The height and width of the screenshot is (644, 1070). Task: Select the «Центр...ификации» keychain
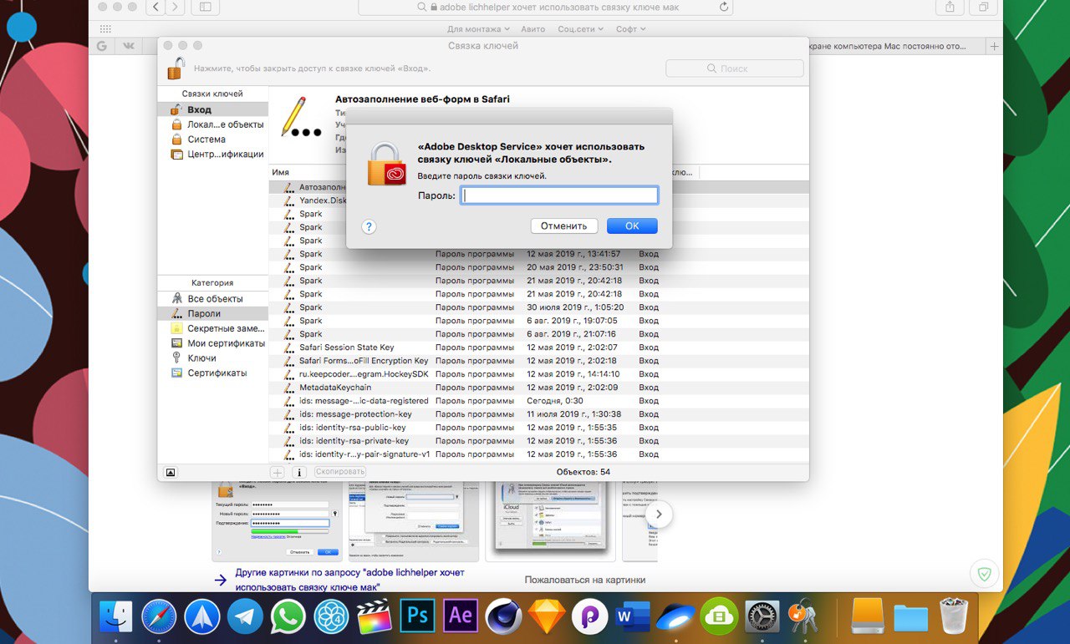[x=212, y=155]
